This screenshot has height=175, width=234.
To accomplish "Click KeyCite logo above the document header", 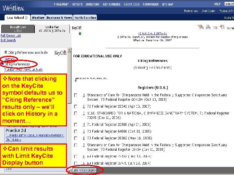I will tap(77, 28).
